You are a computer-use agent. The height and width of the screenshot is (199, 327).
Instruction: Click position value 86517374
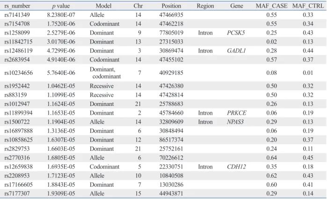171,140
